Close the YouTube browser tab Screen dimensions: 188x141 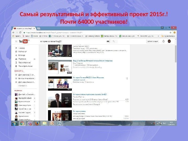click(34, 28)
